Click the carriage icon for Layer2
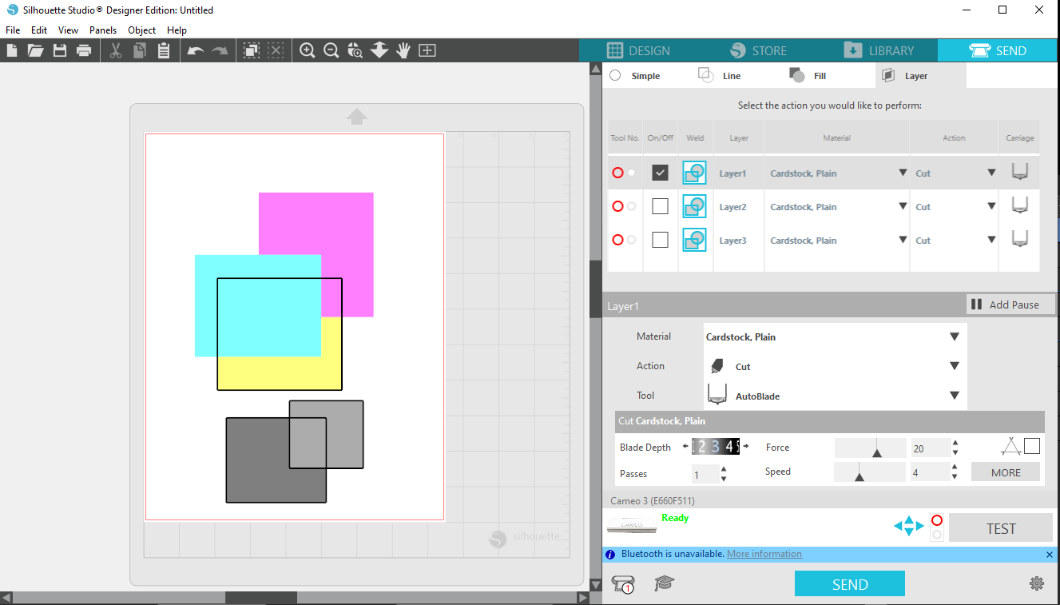 click(1019, 205)
